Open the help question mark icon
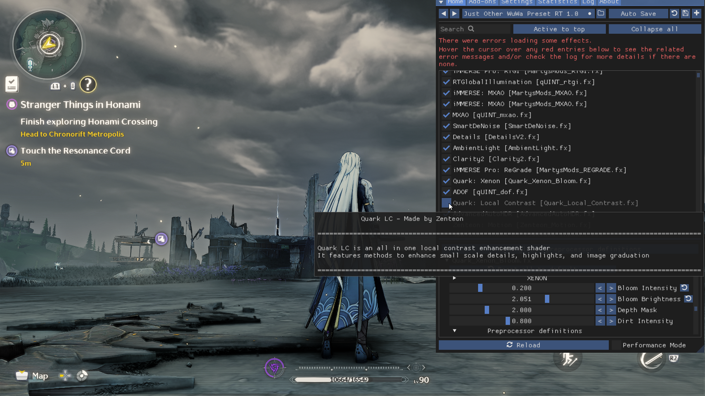This screenshot has height=396, width=705. click(88, 85)
